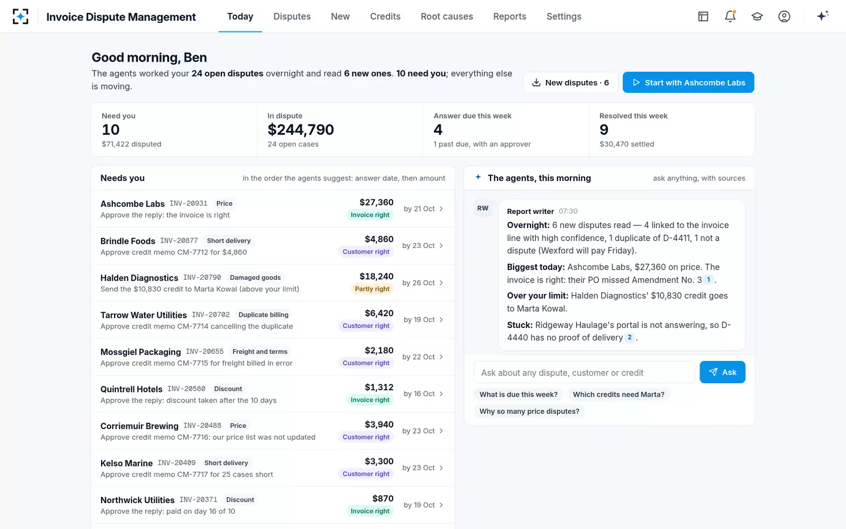Viewport: 846px width, 529px height.
Task: Open the user account profile icon
Action: 784,16
